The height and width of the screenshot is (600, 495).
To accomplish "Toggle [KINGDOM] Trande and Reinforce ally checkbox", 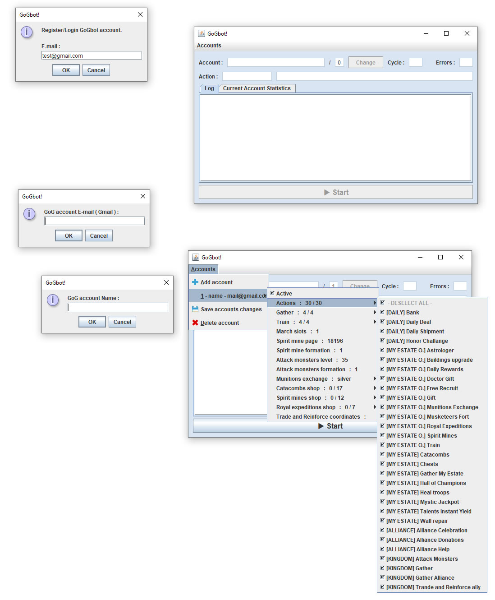I will [382, 587].
